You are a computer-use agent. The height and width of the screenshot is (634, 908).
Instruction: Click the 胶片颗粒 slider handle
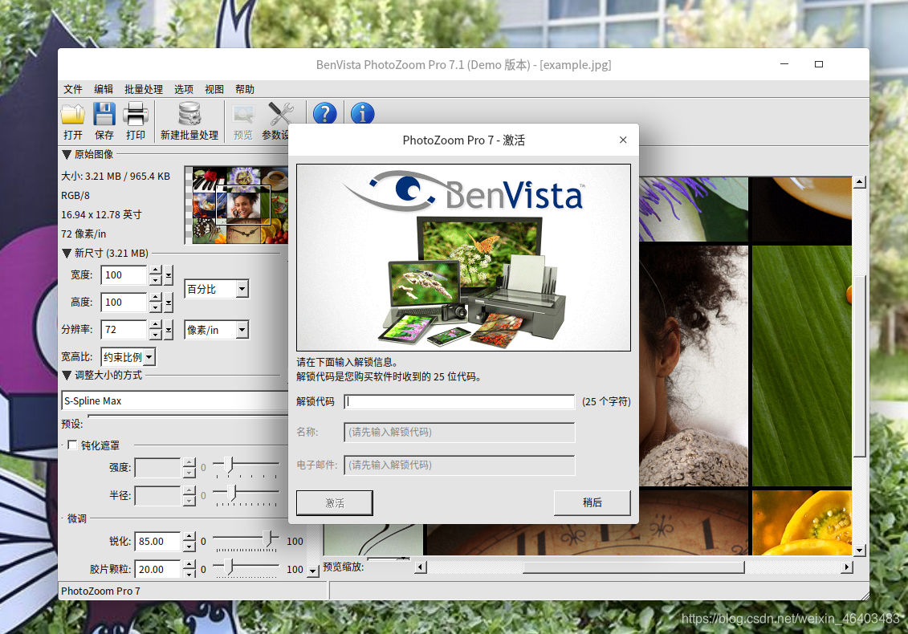[x=229, y=567]
